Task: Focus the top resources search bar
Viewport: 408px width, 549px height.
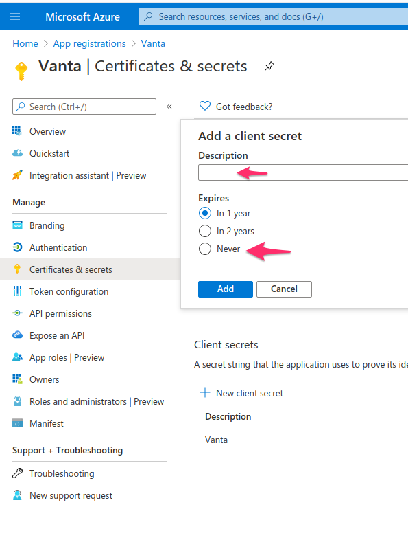Action: pos(273,16)
